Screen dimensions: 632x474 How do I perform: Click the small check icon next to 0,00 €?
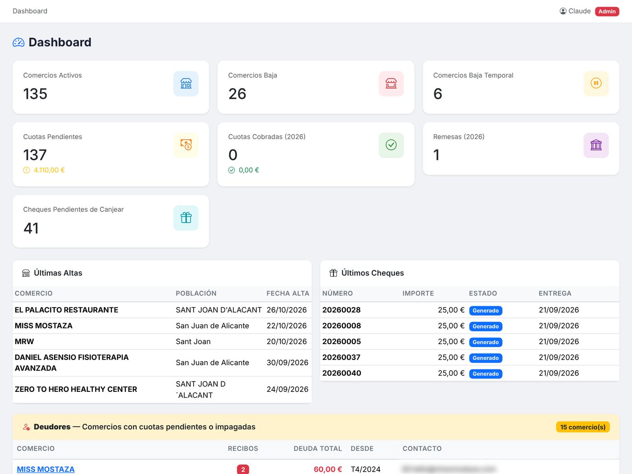232,170
